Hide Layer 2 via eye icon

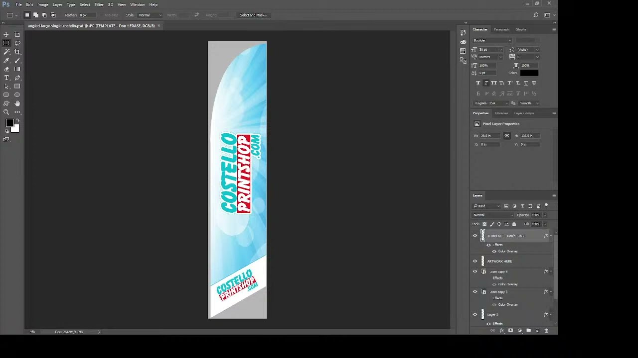click(x=475, y=315)
